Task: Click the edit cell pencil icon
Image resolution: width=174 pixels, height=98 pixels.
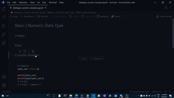Action: click(20, 51)
